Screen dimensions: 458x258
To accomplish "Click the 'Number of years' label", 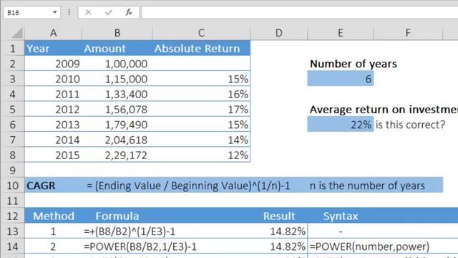I will coord(353,64).
